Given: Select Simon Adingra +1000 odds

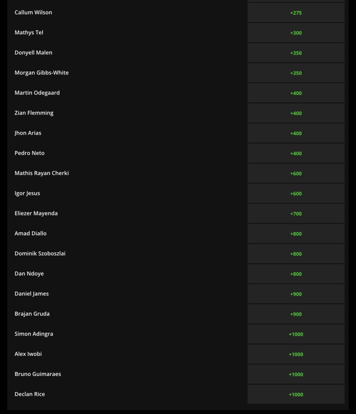Looking at the screenshot, I should click(296, 334).
